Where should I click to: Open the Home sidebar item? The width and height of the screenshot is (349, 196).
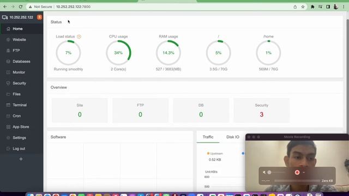22,29
